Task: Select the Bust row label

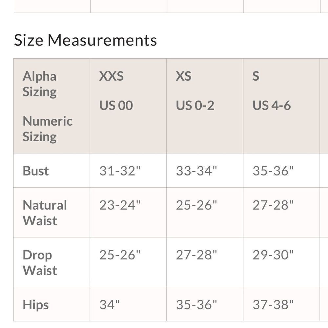Action: 36,171
